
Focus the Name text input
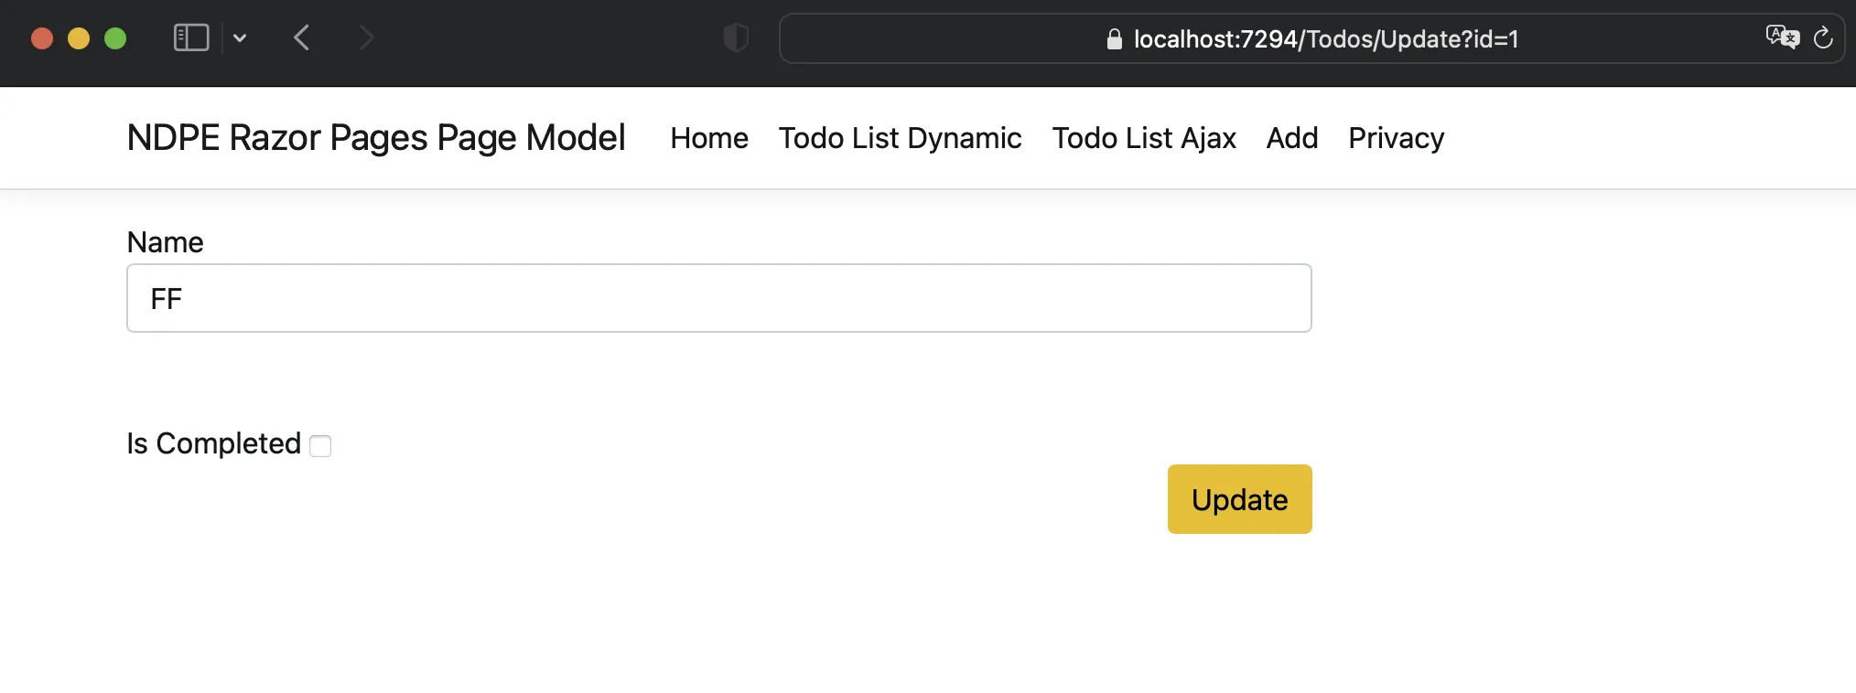pos(718,298)
